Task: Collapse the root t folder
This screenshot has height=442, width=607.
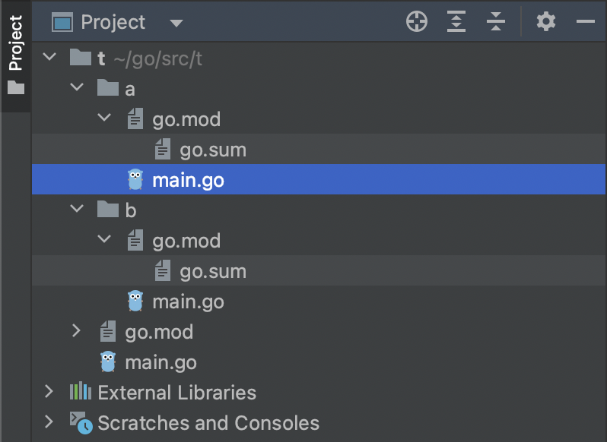Action: [50, 58]
